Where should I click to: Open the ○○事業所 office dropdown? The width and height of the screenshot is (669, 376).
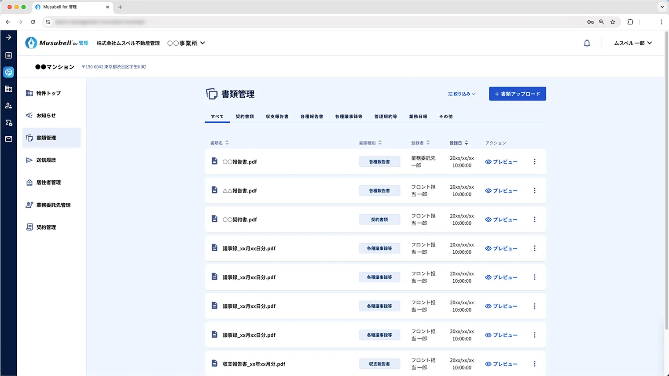(x=186, y=43)
